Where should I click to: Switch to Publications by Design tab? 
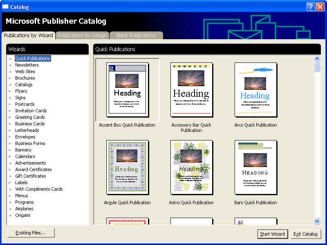pyautogui.click(x=82, y=36)
